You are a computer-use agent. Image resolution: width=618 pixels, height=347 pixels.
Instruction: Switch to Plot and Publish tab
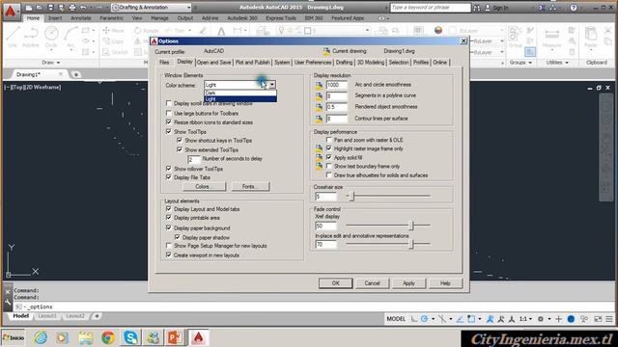[x=253, y=63]
